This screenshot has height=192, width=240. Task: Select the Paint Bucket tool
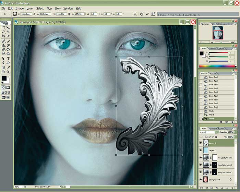click(x=8, y=49)
